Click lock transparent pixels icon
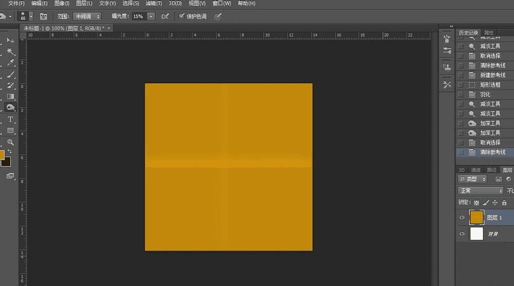 [x=476, y=203]
